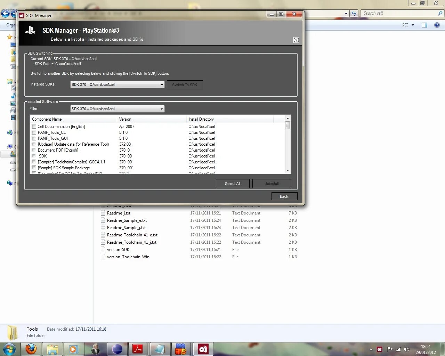The height and width of the screenshot is (356, 445).
Task: Open the network signal tray icon
Action: click(398, 349)
